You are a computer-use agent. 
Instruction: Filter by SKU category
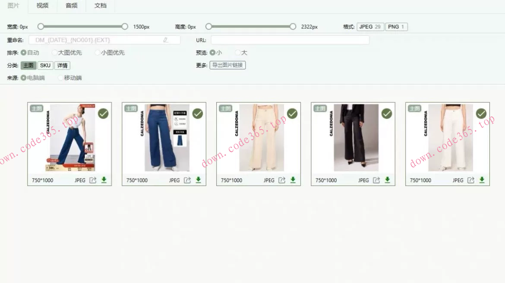tap(45, 66)
